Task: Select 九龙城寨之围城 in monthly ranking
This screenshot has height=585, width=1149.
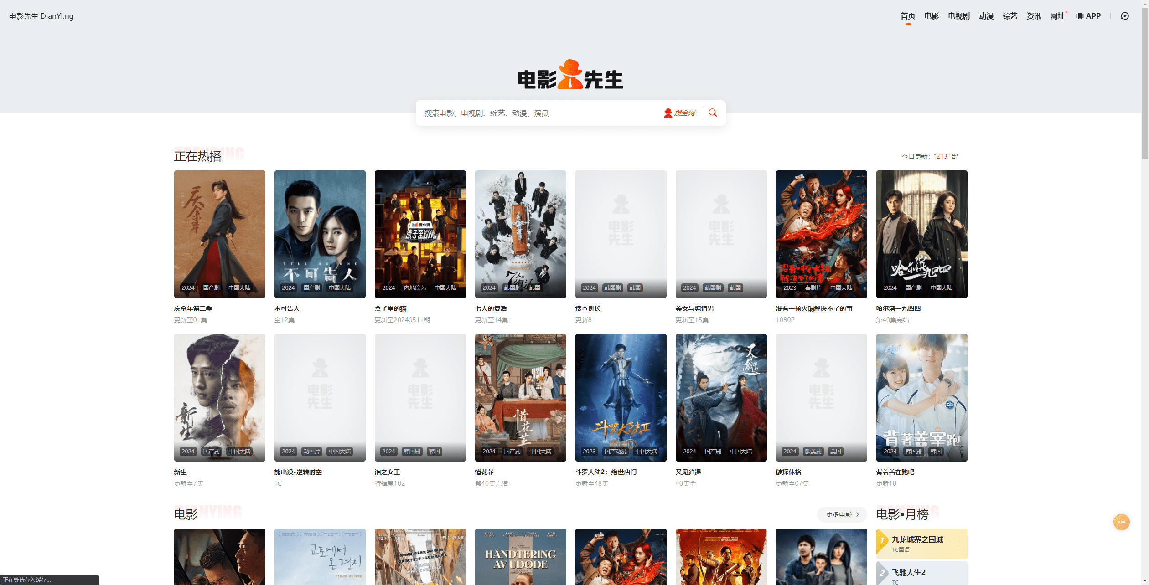Action: (921, 544)
